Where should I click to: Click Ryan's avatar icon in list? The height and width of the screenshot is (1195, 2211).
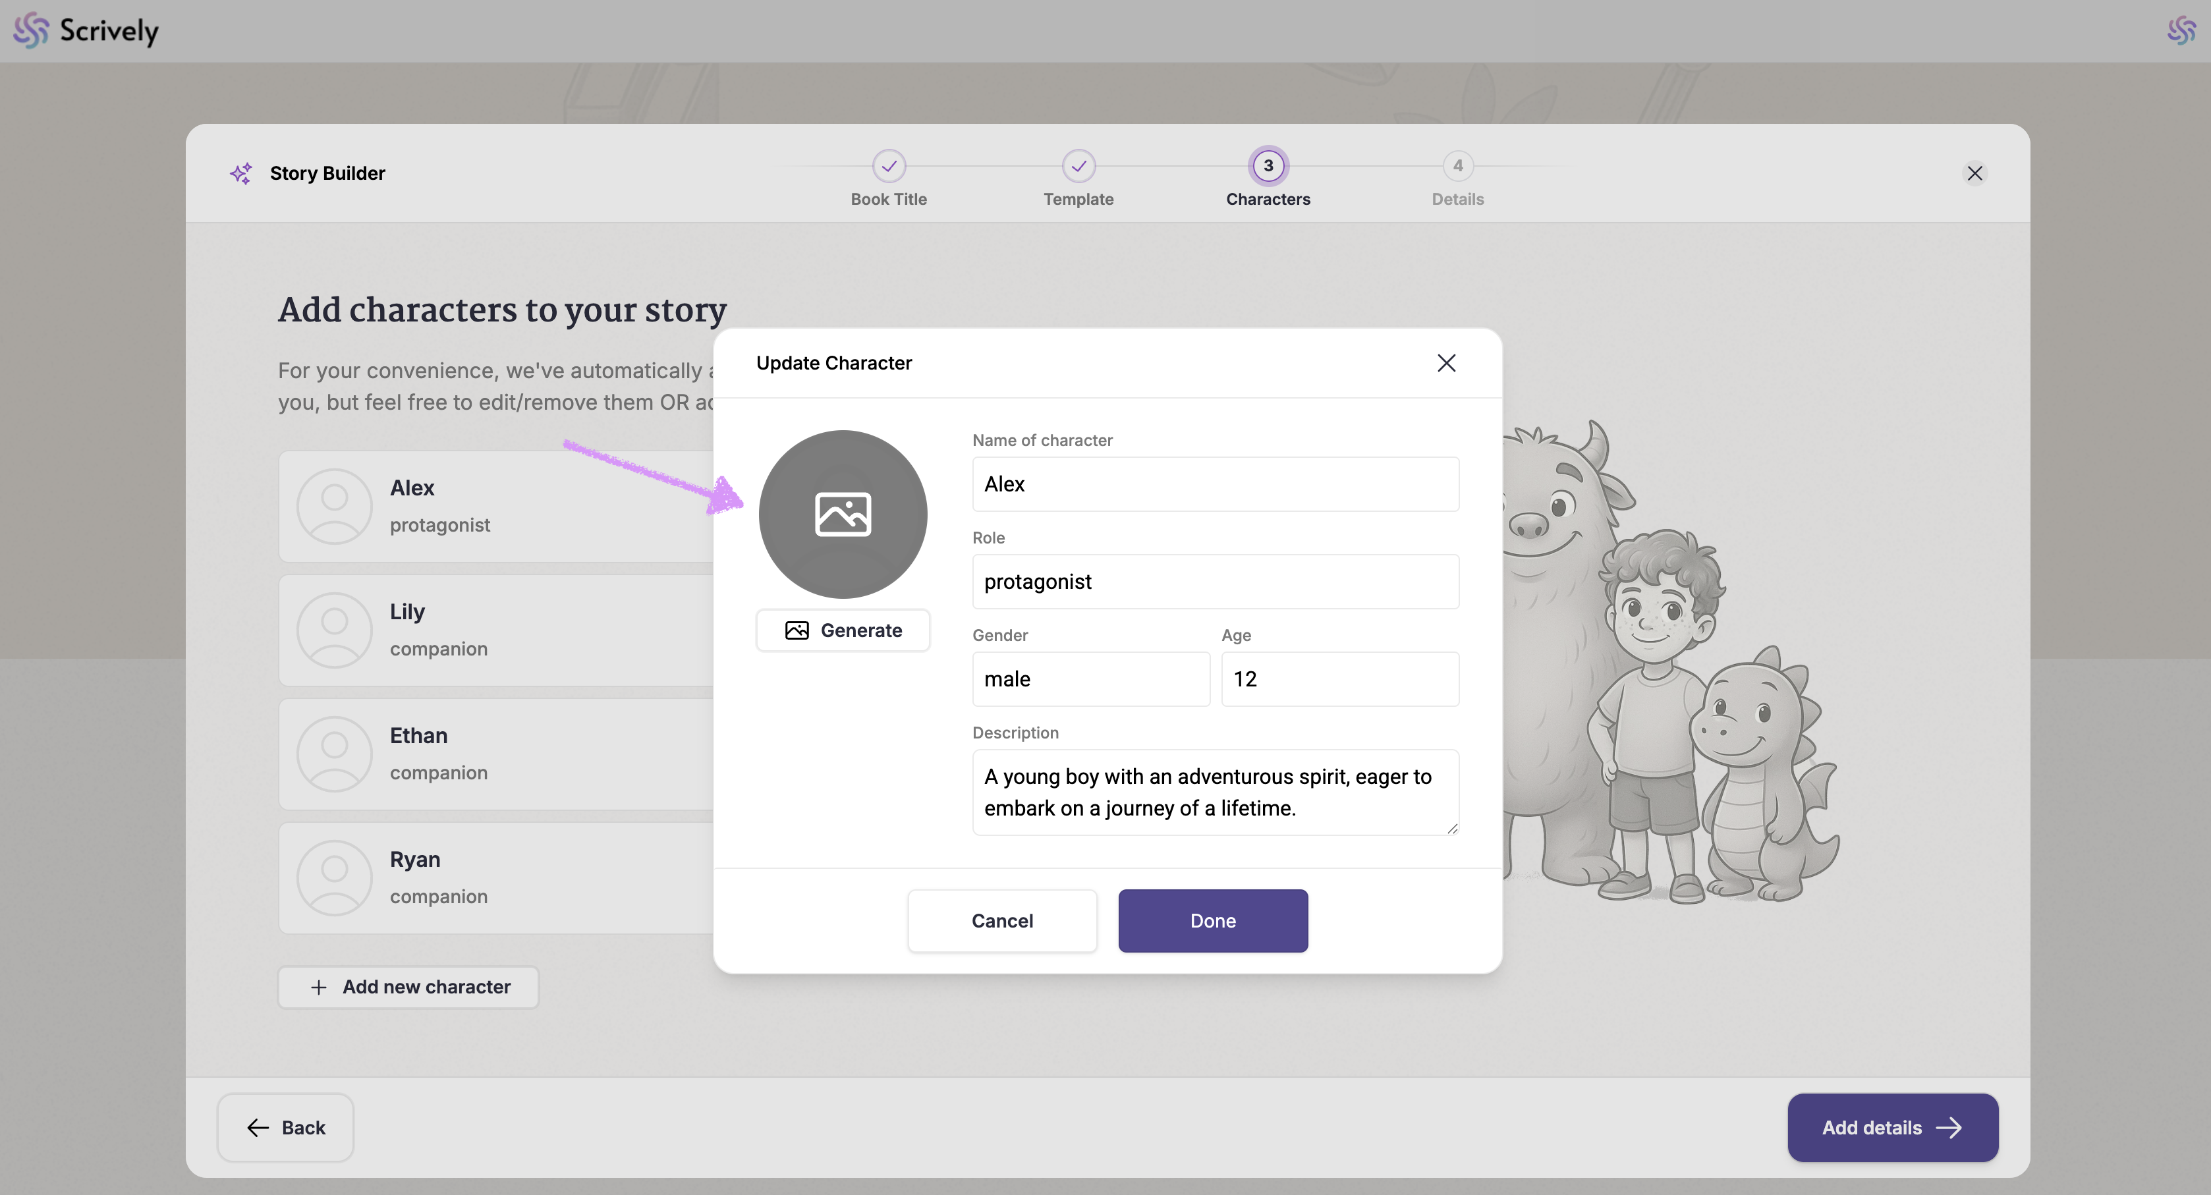[x=334, y=877]
